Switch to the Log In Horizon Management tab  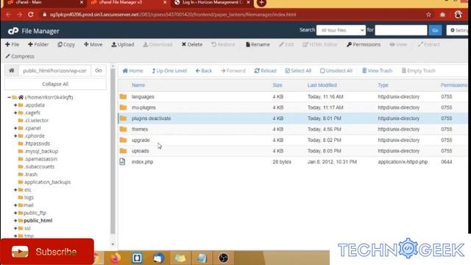click(212, 2)
